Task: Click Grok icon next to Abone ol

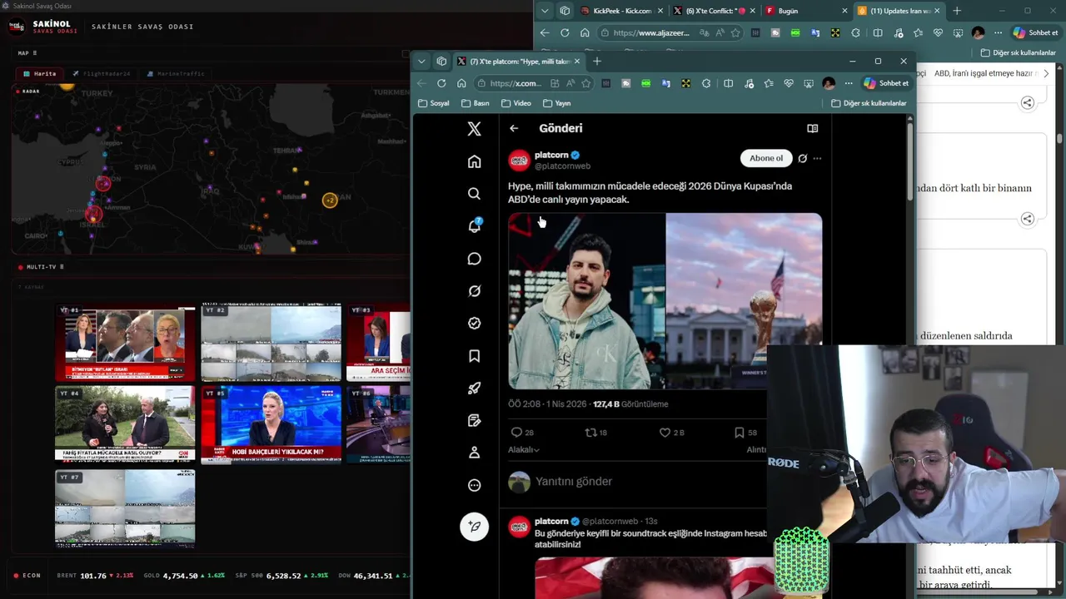Action: (802, 158)
